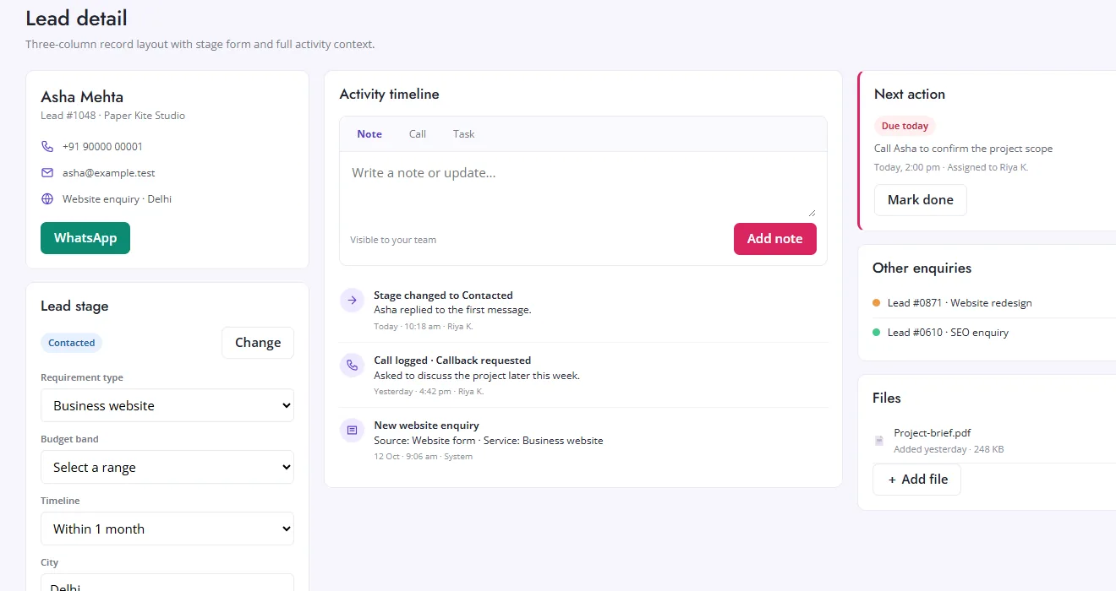This screenshot has width=1116, height=591.
Task: Click Asked to discuss the project later text
Action: 477,375
